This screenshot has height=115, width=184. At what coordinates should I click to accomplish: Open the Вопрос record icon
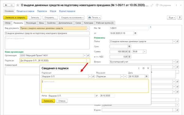[178, 62]
